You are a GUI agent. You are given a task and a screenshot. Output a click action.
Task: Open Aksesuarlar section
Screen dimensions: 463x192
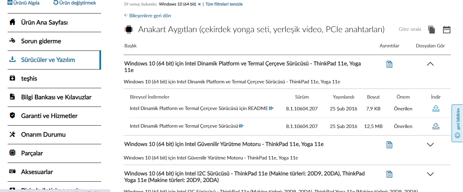click(x=37, y=172)
